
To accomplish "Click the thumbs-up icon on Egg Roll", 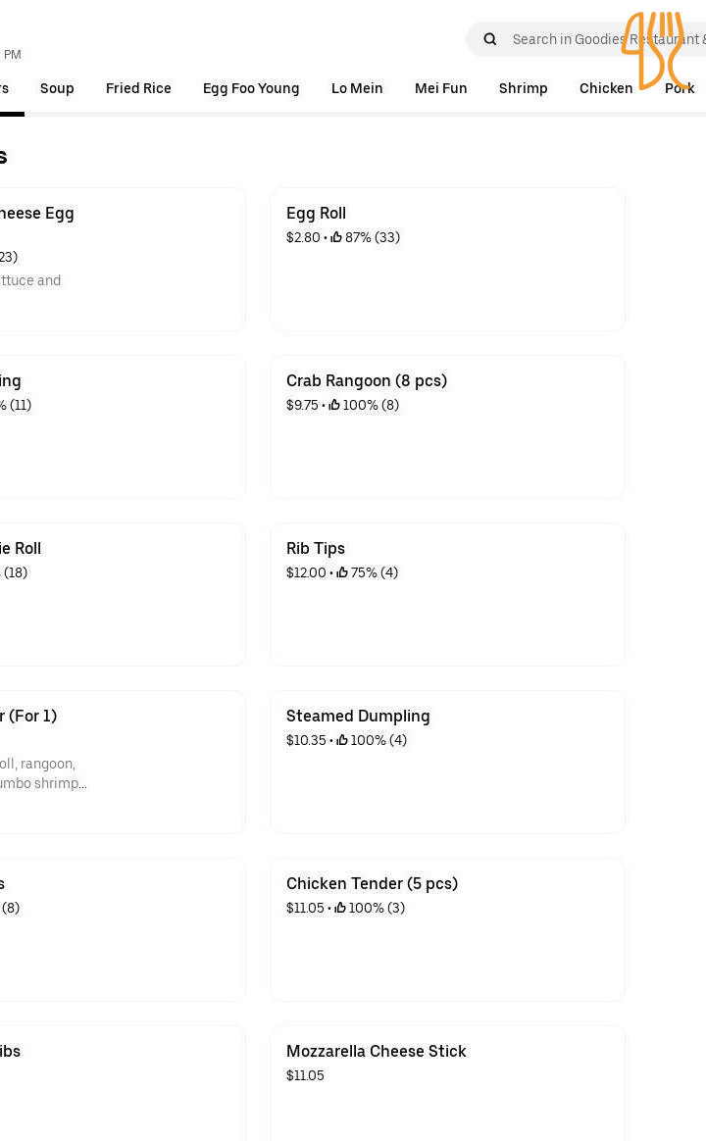I will (x=336, y=237).
